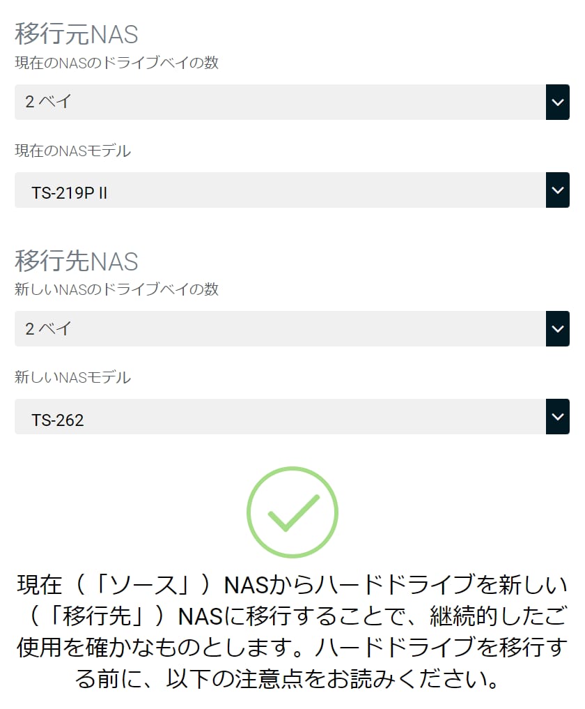
Task: Click the 移行先NAS section heading
Action: click(77, 261)
